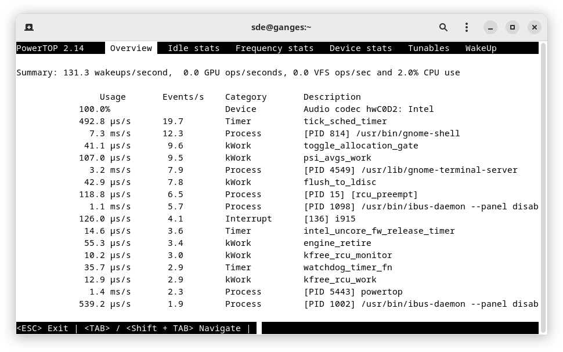The width and height of the screenshot is (563, 352).
Task: Click the 12.3 events per second value
Action: pyautogui.click(x=173, y=133)
